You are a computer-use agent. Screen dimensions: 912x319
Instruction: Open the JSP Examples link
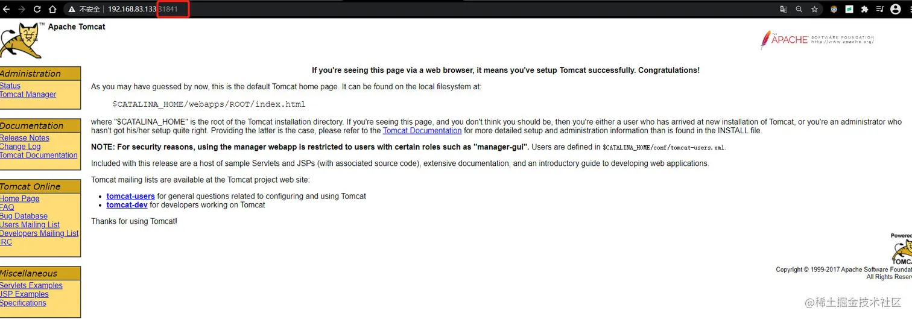click(x=24, y=294)
